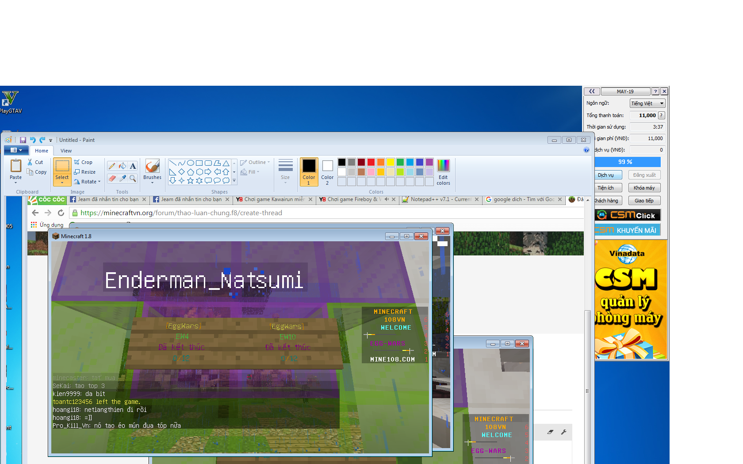743x464 pixels.
Task: Click the Copy icon in Clipboard group
Action: click(30, 172)
